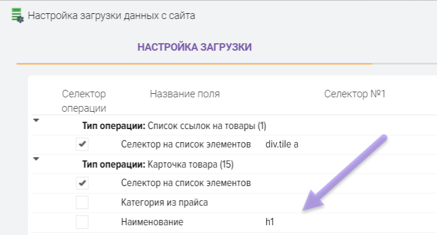This screenshot has height=235, width=437.
Task: Collapse the Карточка товара group arrow
Action: 37,159
